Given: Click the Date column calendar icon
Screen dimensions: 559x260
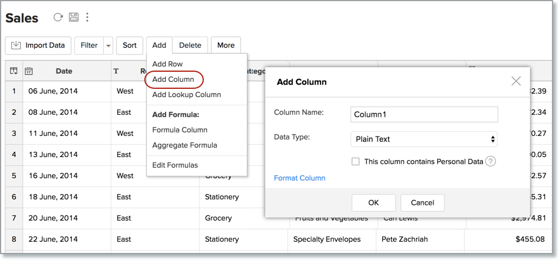Looking at the screenshot, I should (29, 71).
